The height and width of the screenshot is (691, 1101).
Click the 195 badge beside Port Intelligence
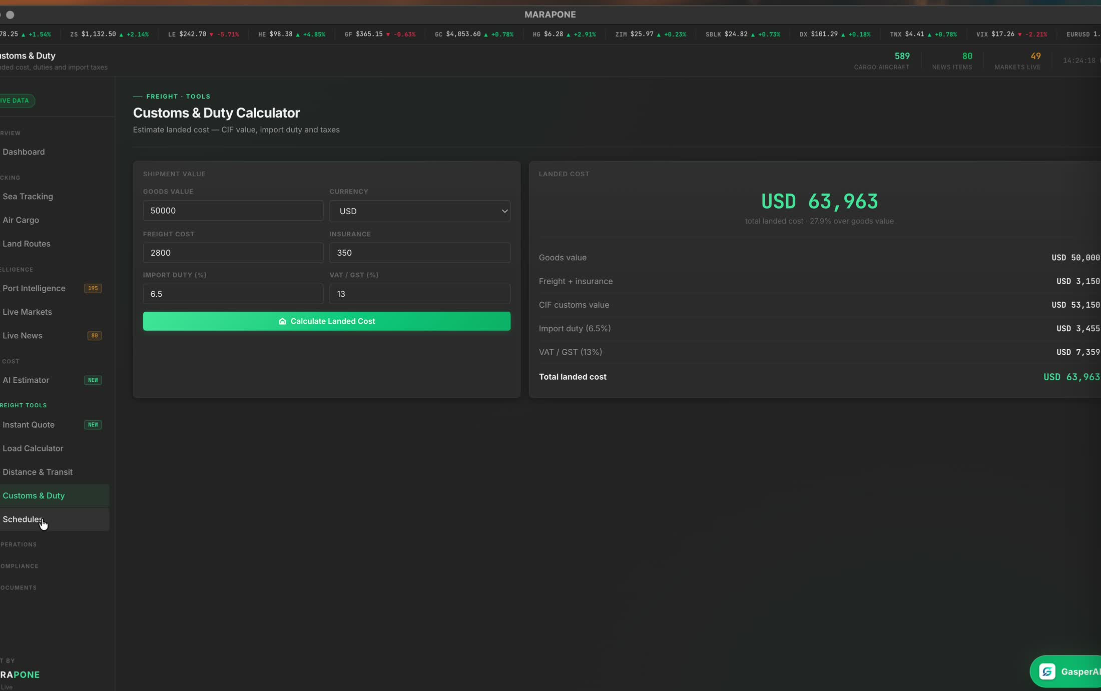(93, 288)
